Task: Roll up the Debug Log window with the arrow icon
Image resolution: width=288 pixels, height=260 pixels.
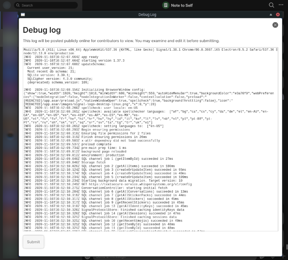Action: tap(271, 15)
